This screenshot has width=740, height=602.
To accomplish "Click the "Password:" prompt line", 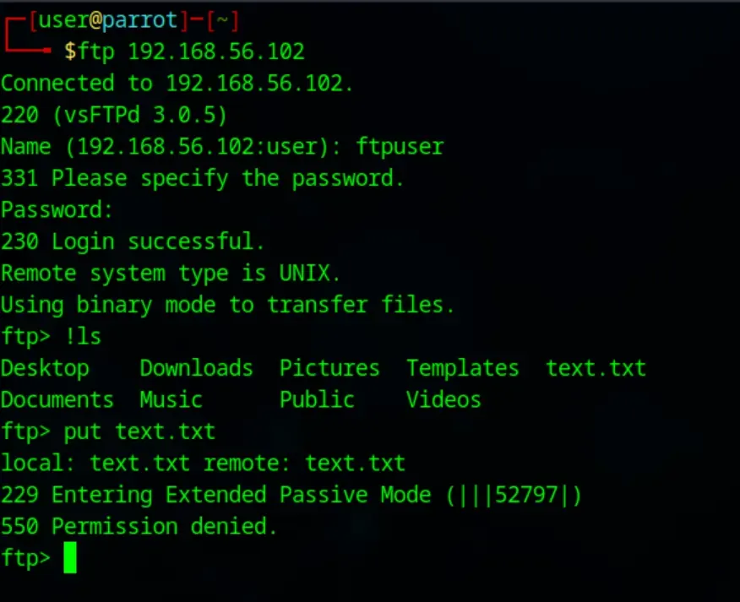I will 57,209.
